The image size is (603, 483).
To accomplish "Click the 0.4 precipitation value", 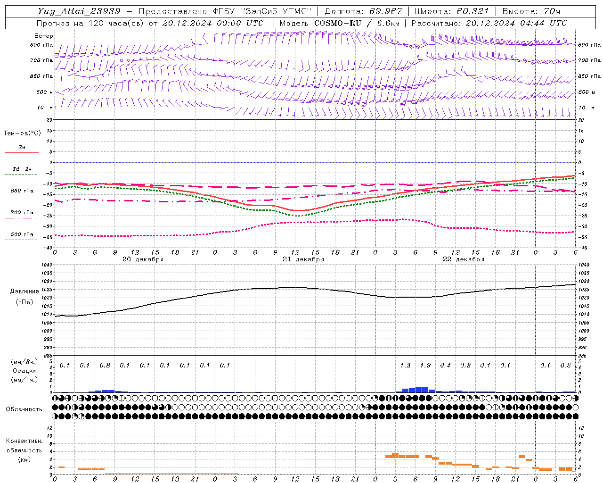I will [445, 365].
